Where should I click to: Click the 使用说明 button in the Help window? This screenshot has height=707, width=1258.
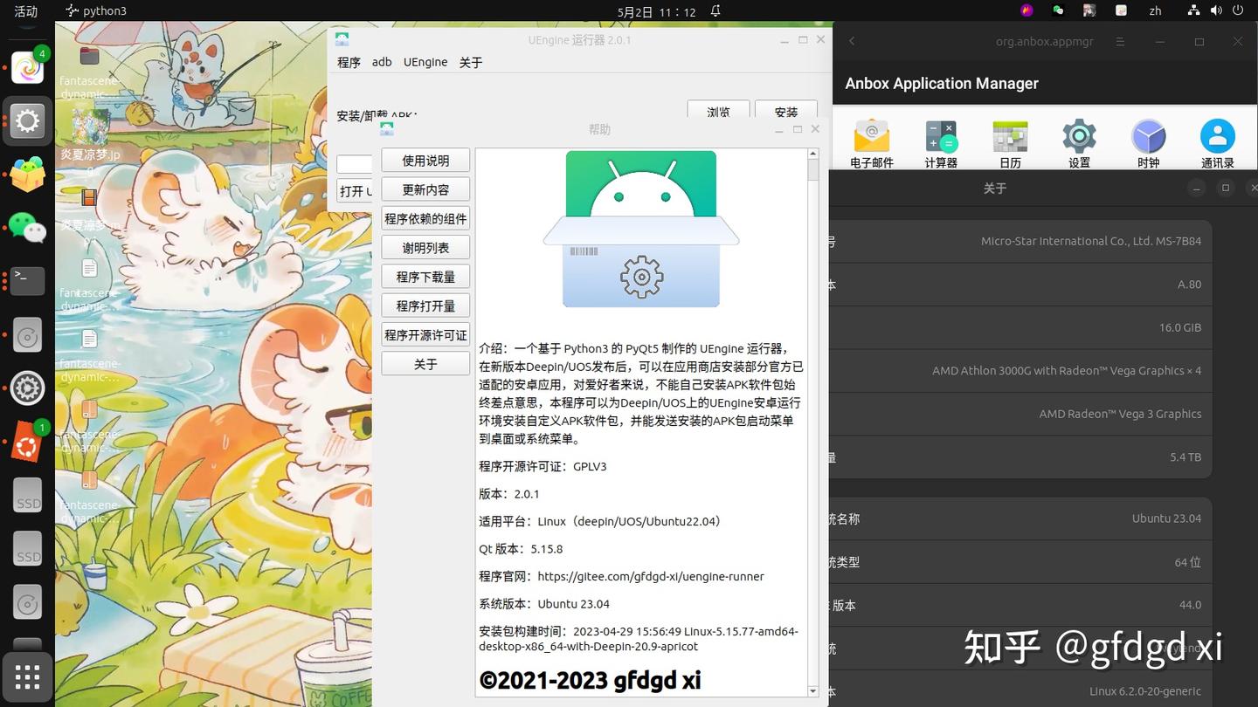pyautogui.click(x=425, y=160)
